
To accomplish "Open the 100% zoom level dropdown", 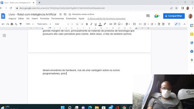I will tap(30, 24).
